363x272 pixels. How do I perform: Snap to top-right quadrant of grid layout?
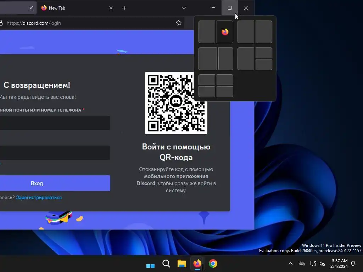(225, 80)
